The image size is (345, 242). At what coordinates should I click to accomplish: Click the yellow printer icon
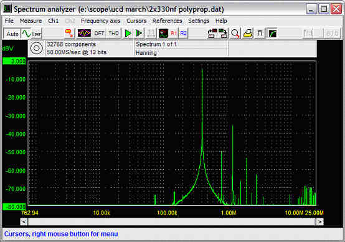(247, 34)
